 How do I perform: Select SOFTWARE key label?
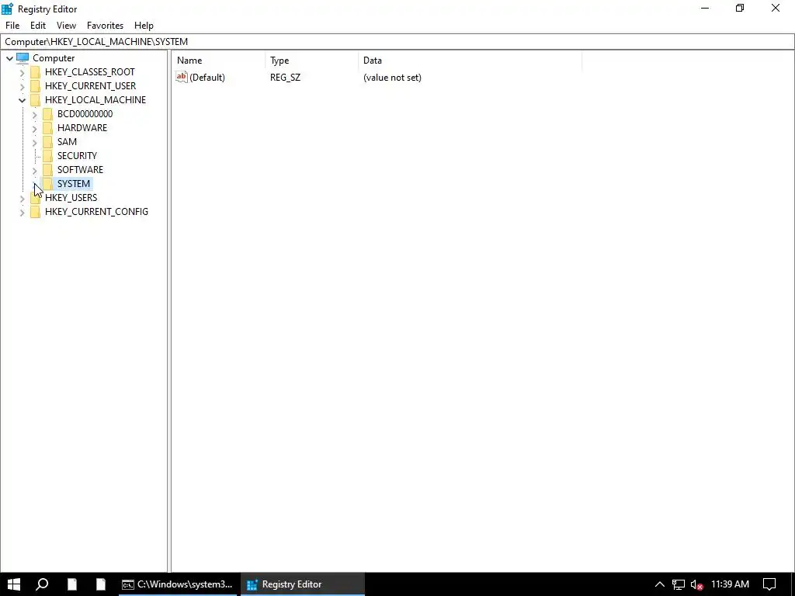pos(80,169)
